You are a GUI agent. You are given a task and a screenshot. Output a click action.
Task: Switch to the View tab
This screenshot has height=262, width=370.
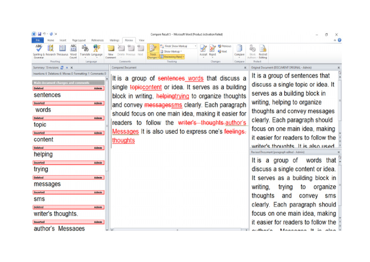pos(142,41)
